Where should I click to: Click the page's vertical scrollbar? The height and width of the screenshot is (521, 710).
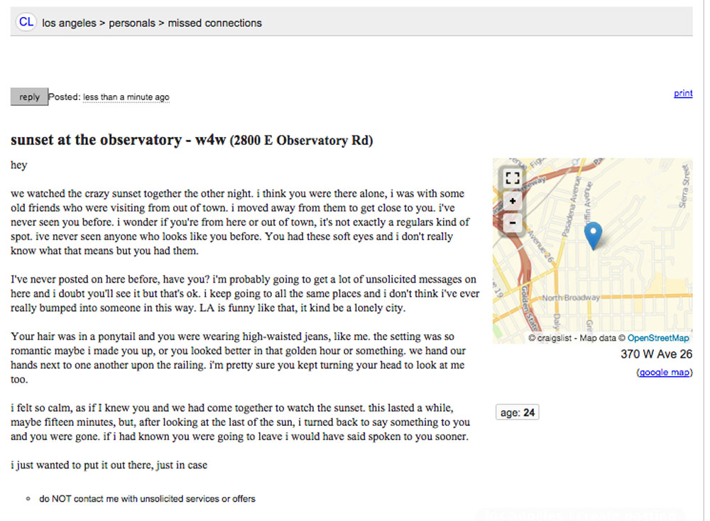[x=706, y=260]
